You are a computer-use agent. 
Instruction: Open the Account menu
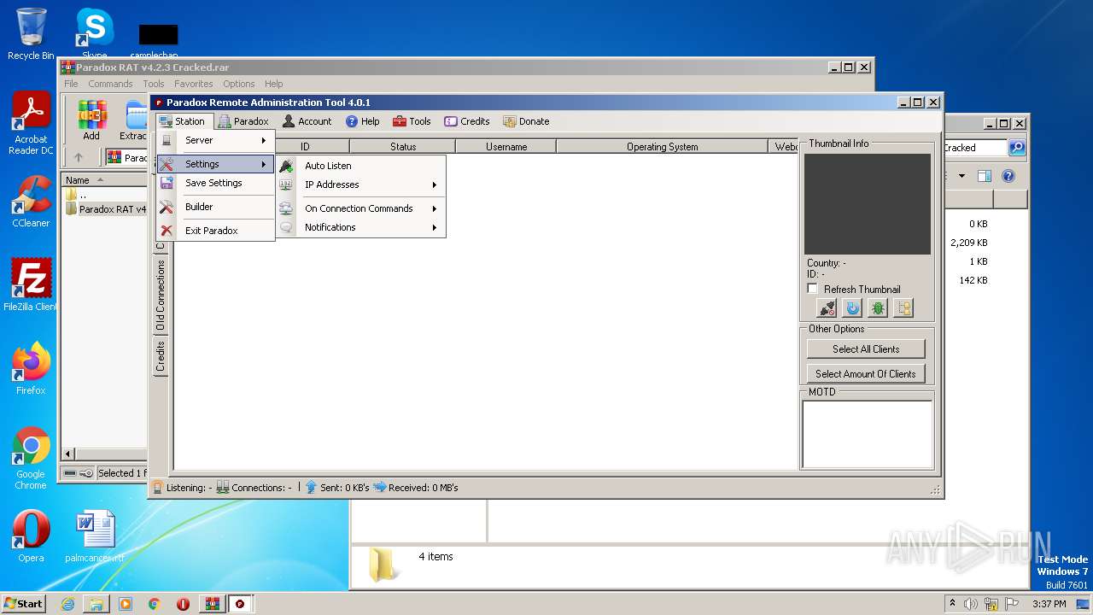(x=307, y=121)
